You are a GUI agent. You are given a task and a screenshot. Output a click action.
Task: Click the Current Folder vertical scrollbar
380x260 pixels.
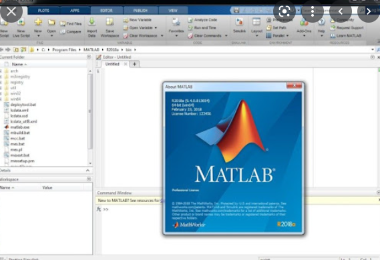click(89, 111)
